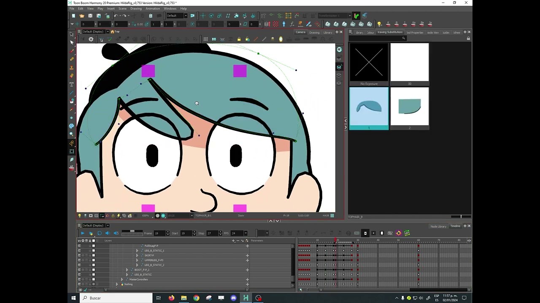Click the search magnifier in Drawing Substitutions panel
The width and height of the screenshot is (540, 303).
[403, 38]
